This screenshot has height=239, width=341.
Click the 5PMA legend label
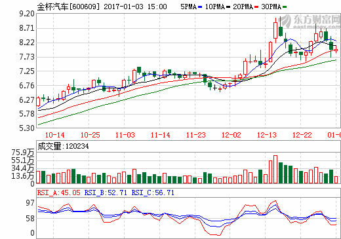coord(188,7)
